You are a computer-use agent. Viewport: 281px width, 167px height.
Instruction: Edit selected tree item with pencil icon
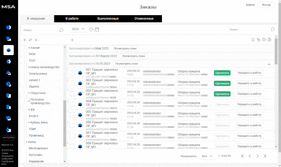pos(30,40)
